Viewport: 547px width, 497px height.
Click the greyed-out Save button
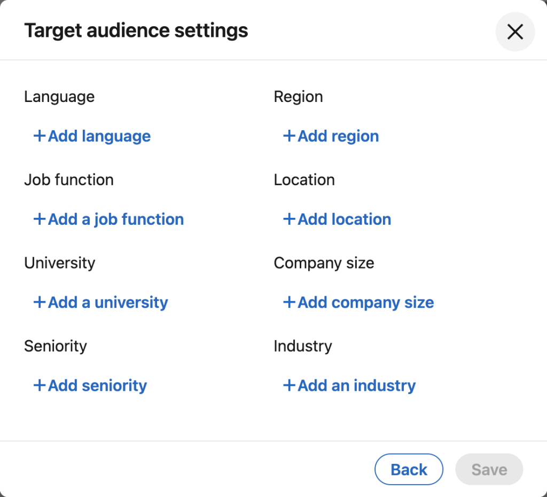point(489,470)
